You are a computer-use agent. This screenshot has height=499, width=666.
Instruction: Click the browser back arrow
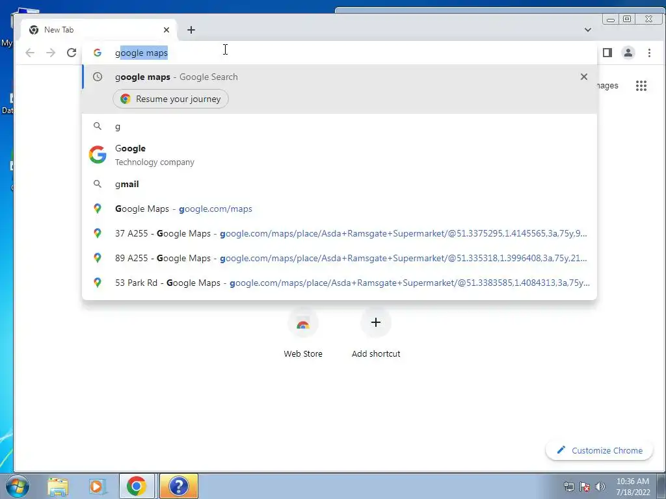(x=30, y=53)
